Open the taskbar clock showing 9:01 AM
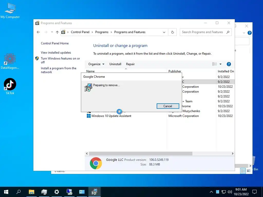The image size is (263, 197). point(241,192)
